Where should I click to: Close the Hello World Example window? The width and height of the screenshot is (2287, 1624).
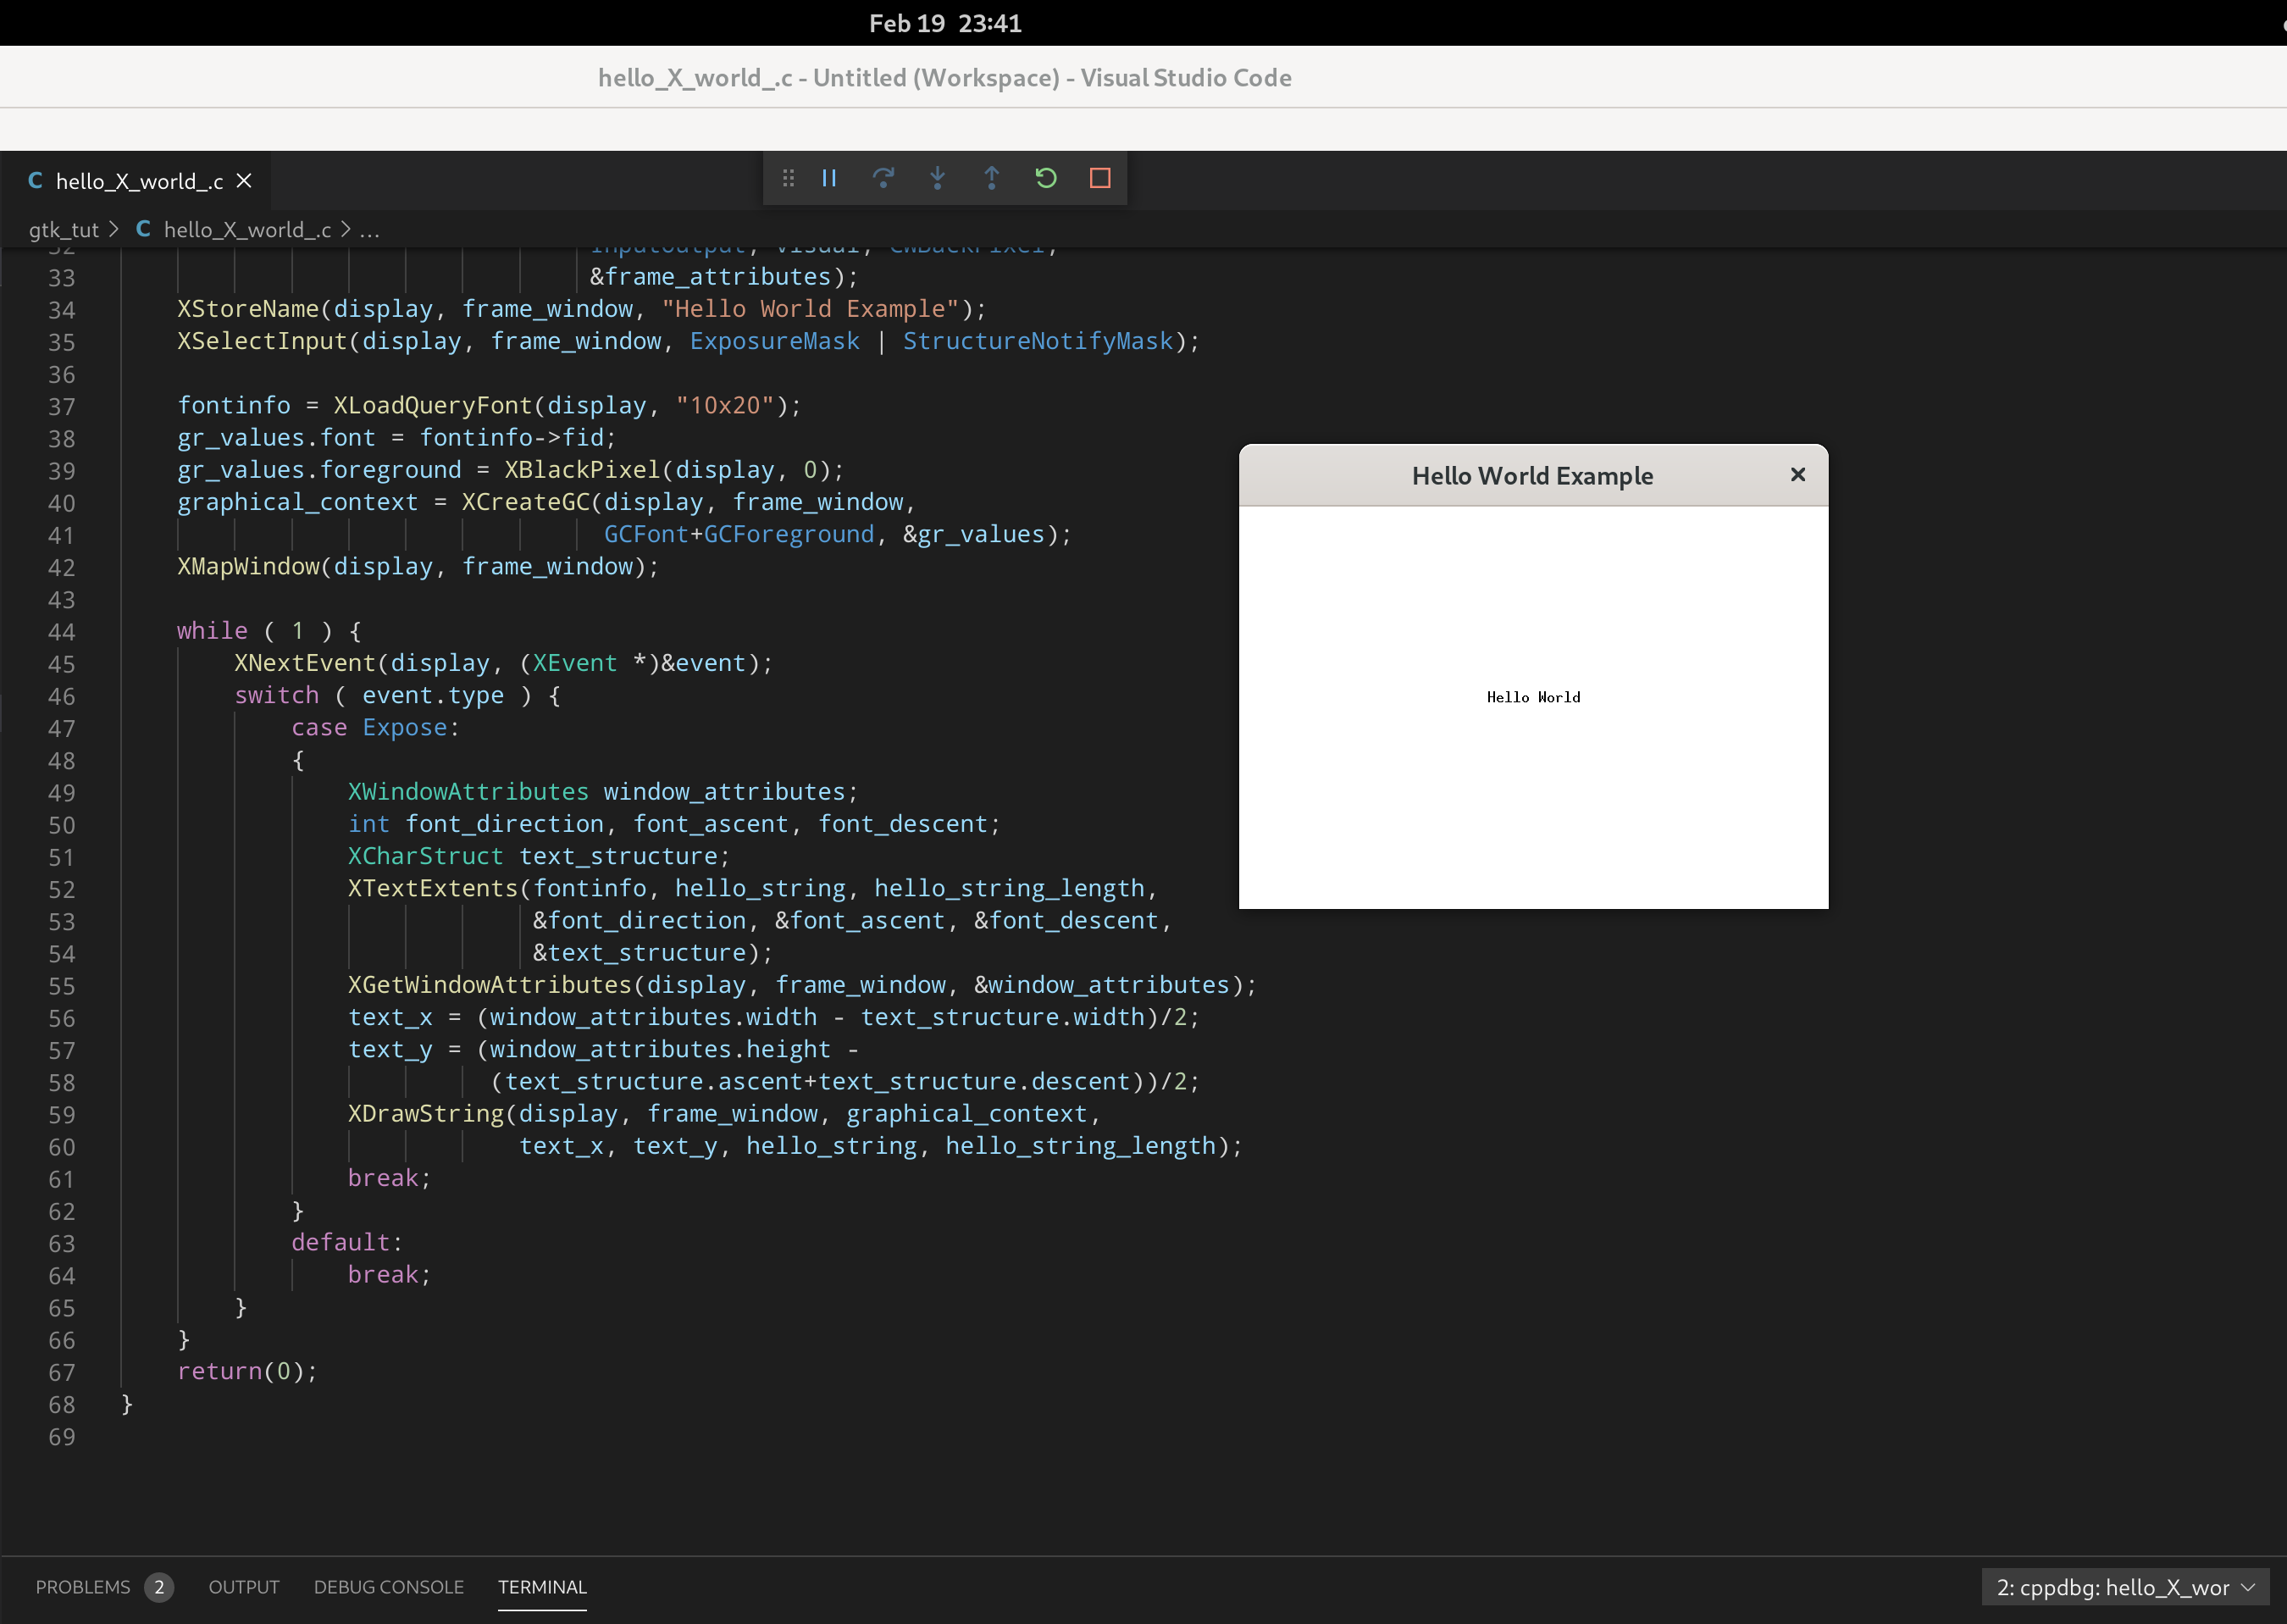point(1797,475)
